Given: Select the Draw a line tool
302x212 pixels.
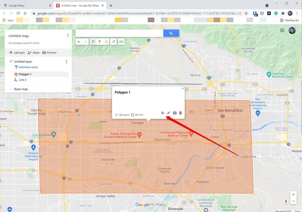Looking at the screenshot, I should [106, 42].
